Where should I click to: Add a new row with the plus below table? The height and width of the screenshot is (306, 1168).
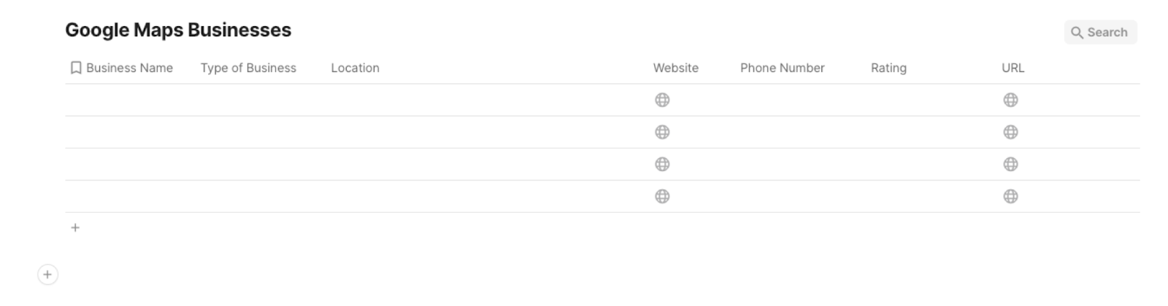(x=75, y=227)
